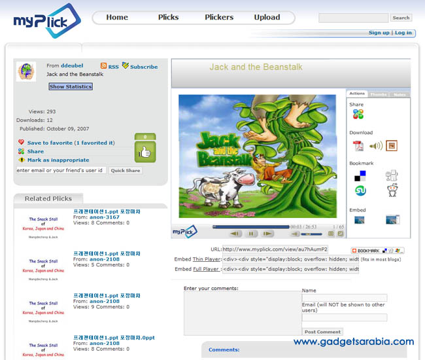
Task: Click the playback progress bar
Action: [x=250, y=226]
